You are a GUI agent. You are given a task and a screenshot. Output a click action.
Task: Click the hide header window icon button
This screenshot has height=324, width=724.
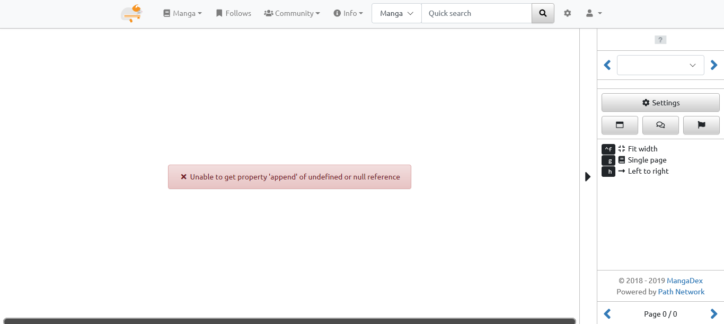point(620,125)
